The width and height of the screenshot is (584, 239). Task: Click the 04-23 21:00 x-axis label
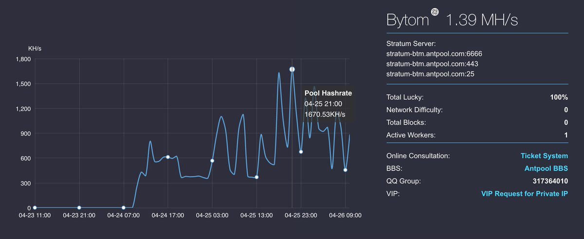tap(79, 215)
